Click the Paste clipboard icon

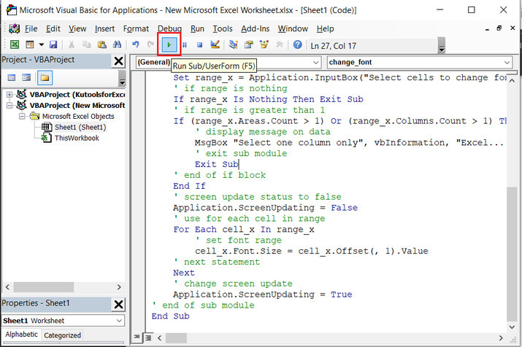[x=102, y=44]
